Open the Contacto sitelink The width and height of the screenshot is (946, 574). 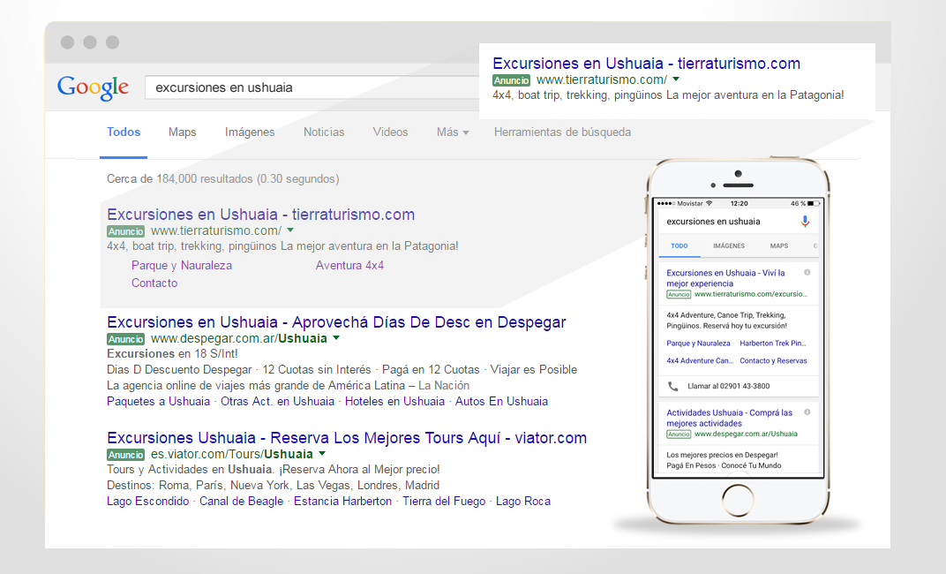pyautogui.click(x=154, y=283)
